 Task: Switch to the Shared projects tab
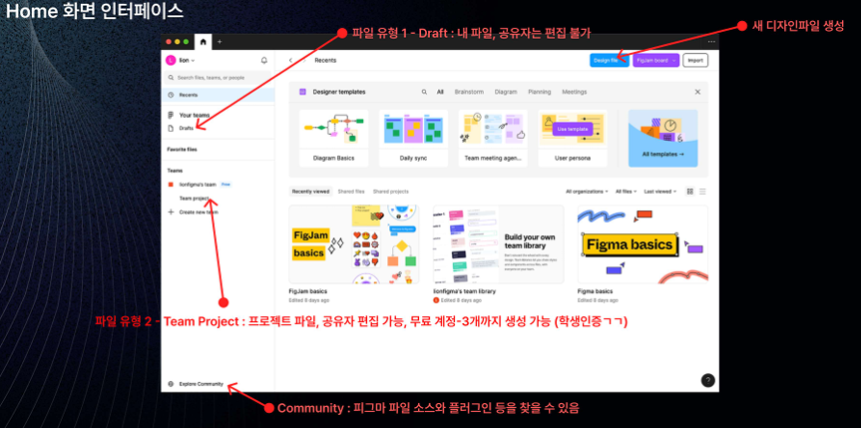(x=390, y=192)
